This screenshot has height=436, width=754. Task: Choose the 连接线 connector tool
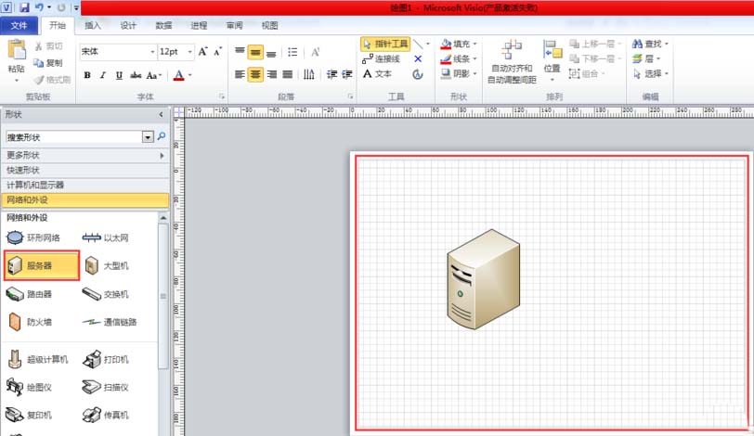coord(381,58)
